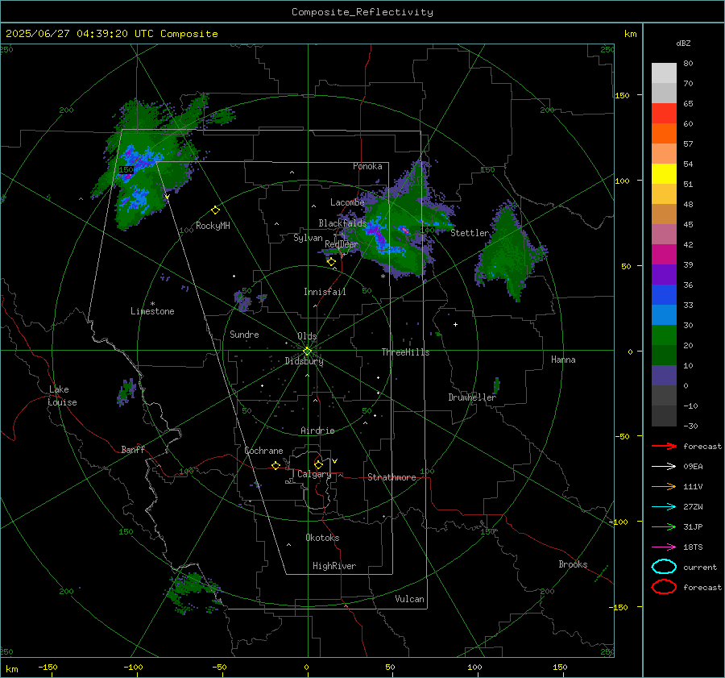Screen dimensions: 725x678
Task: Click the yellow radar-center diamond near Didsbury
Action: coord(307,351)
